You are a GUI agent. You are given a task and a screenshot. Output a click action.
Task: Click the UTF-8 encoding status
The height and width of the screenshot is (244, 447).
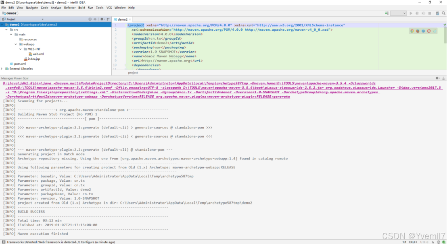[424, 242]
